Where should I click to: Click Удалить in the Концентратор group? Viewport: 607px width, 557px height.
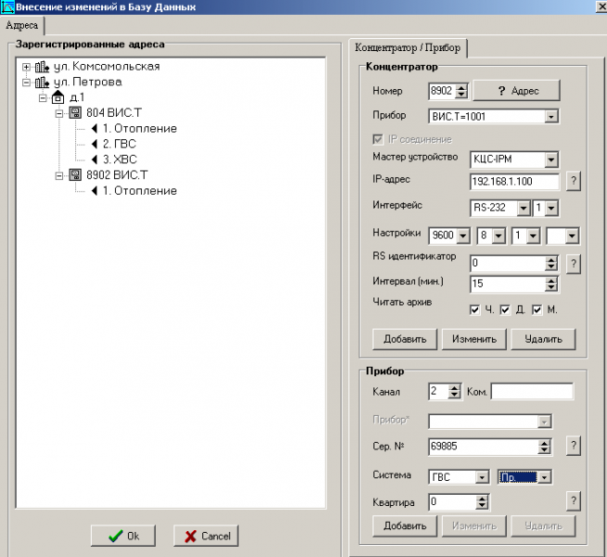pyautogui.click(x=544, y=340)
